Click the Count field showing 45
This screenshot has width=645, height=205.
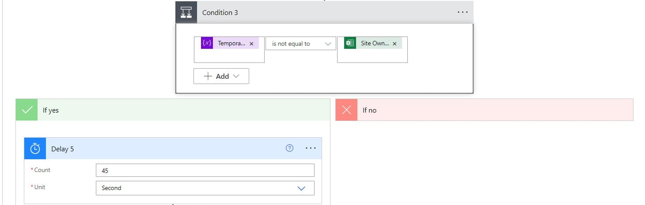pyautogui.click(x=205, y=170)
